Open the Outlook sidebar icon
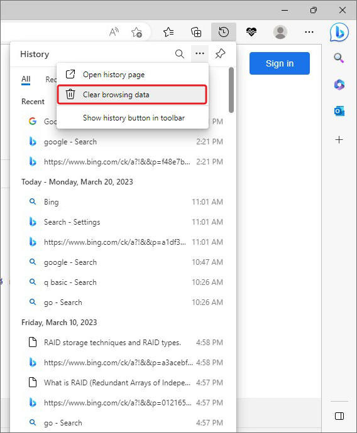Screen dimensions: 357x433 click(x=339, y=111)
